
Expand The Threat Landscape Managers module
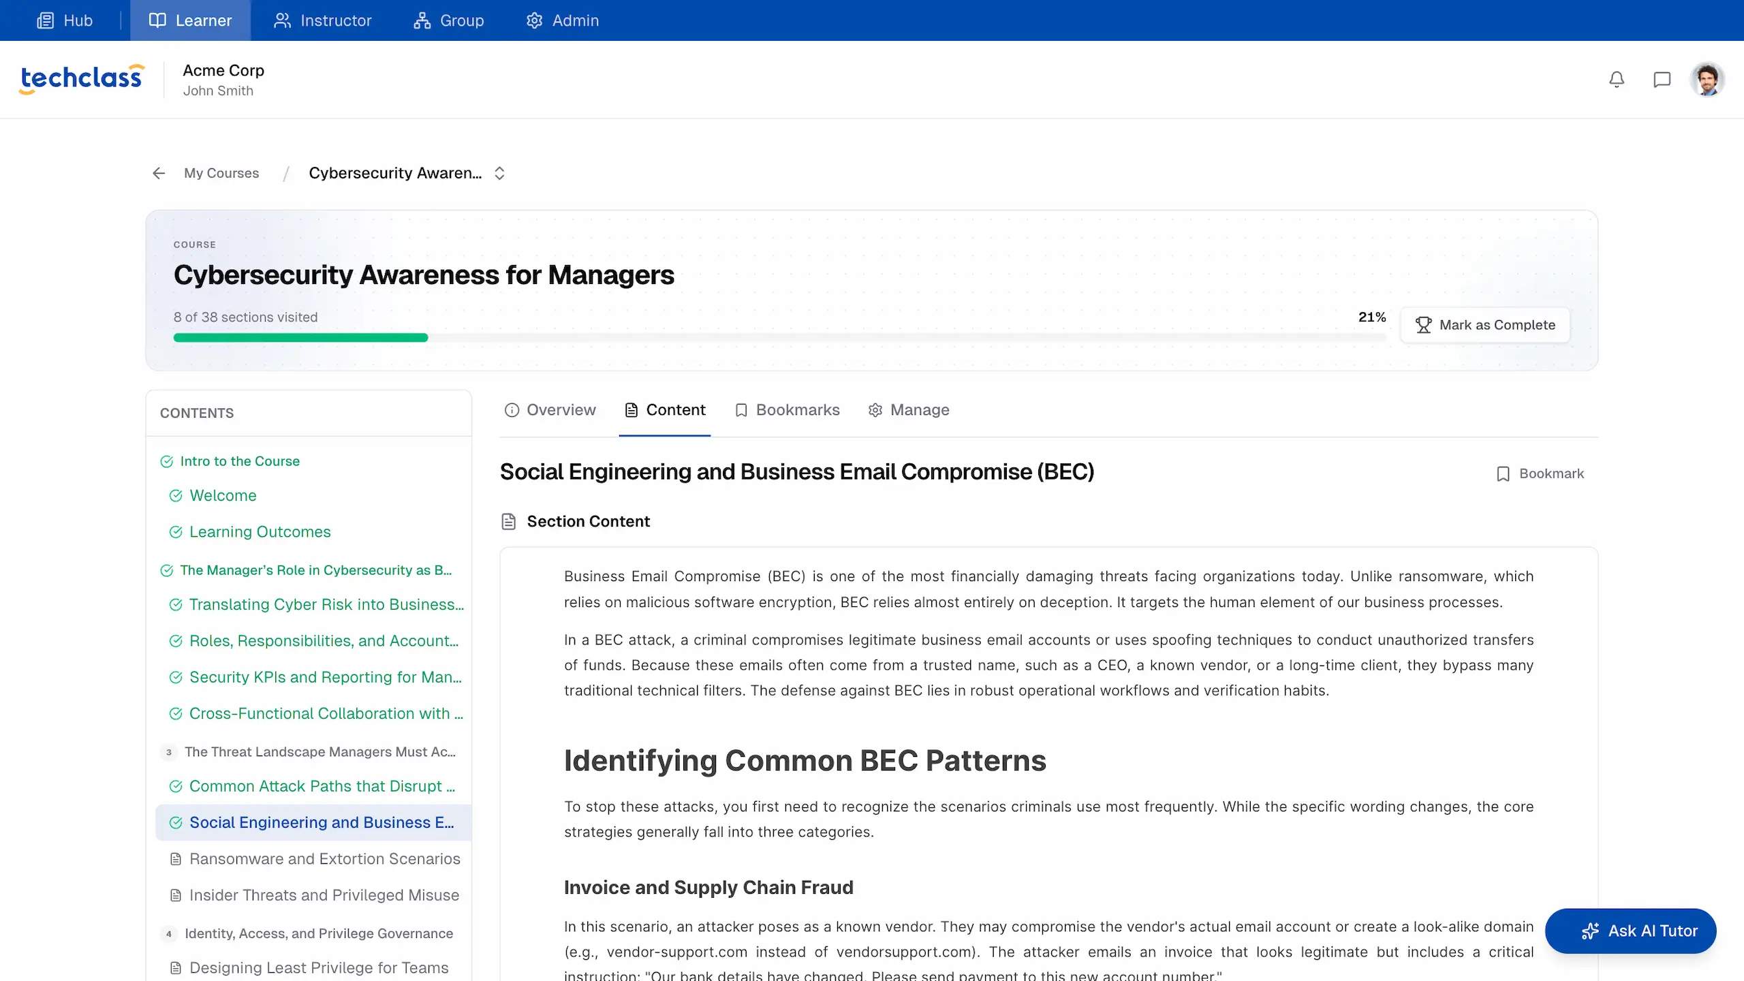[x=320, y=752]
